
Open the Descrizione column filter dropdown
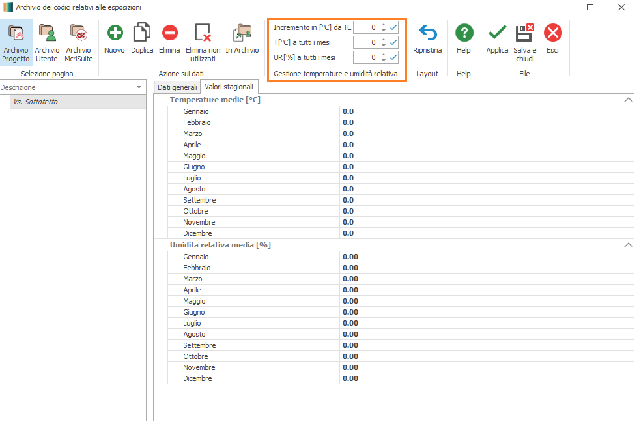139,88
